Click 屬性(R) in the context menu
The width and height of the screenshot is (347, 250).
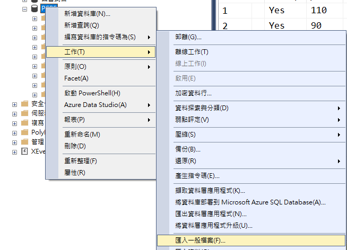click(x=75, y=172)
